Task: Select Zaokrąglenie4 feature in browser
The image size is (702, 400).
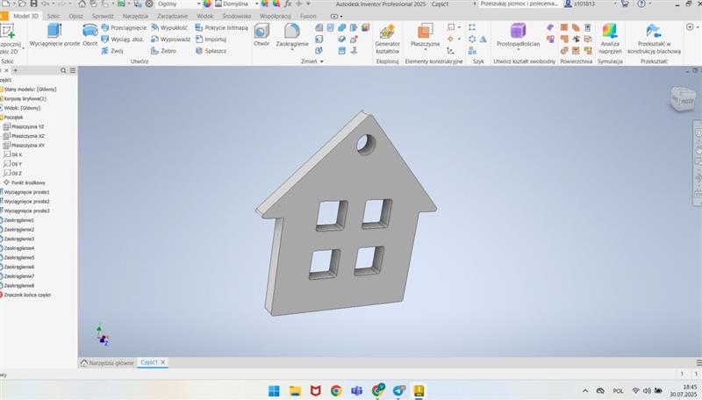Action: [18, 248]
